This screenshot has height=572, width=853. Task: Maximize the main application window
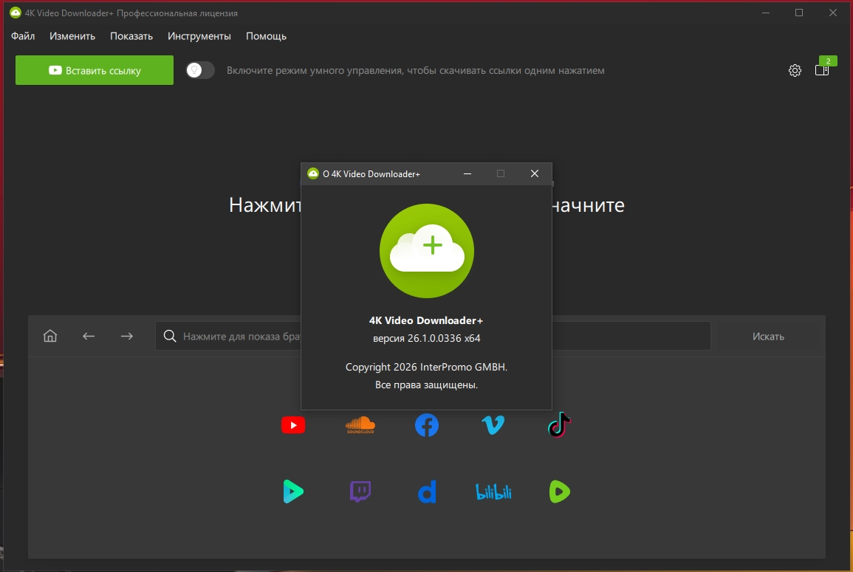click(799, 13)
